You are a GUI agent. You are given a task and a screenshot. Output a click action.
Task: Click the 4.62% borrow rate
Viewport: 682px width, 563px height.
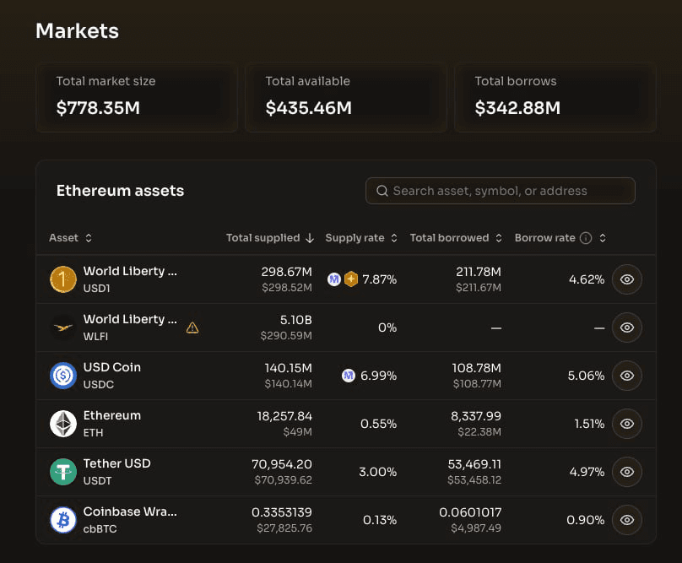(x=587, y=279)
